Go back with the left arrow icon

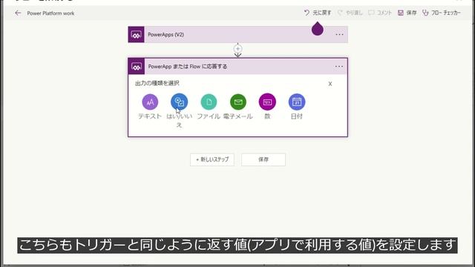pyautogui.click(x=18, y=13)
